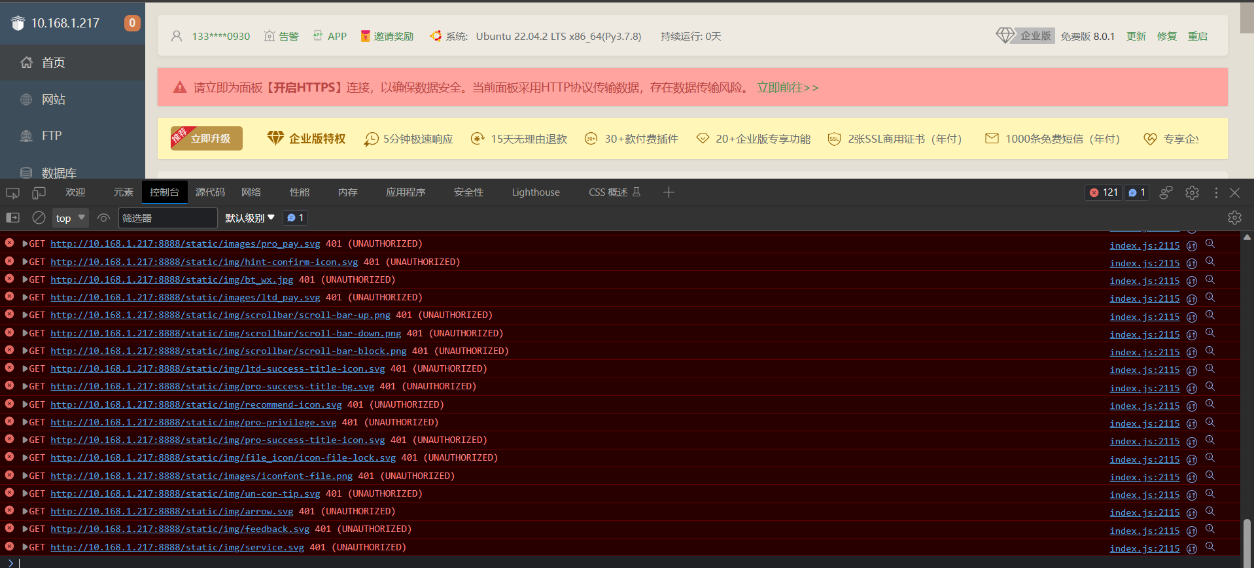Screen dimensions: 1254x568
Task: Open the DevTools more options menu
Action: [1216, 192]
